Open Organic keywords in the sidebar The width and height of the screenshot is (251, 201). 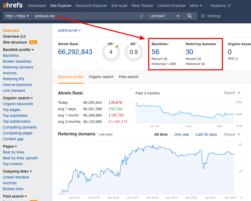pos(18,104)
